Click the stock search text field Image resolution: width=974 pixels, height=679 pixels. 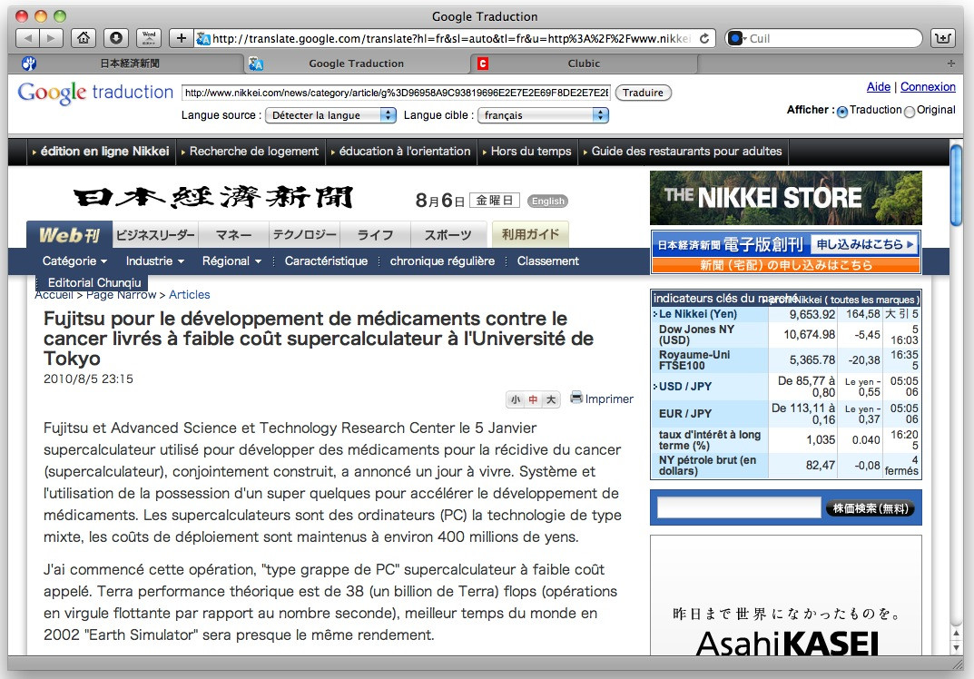coord(739,507)
